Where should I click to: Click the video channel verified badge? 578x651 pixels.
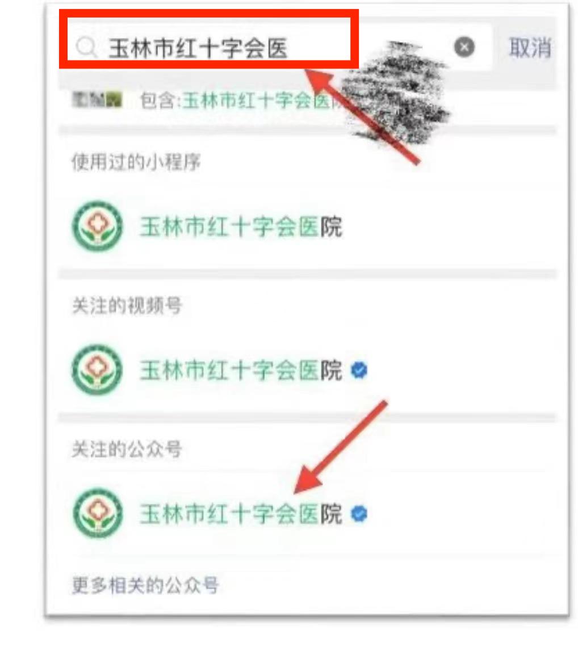click(359, 371)
